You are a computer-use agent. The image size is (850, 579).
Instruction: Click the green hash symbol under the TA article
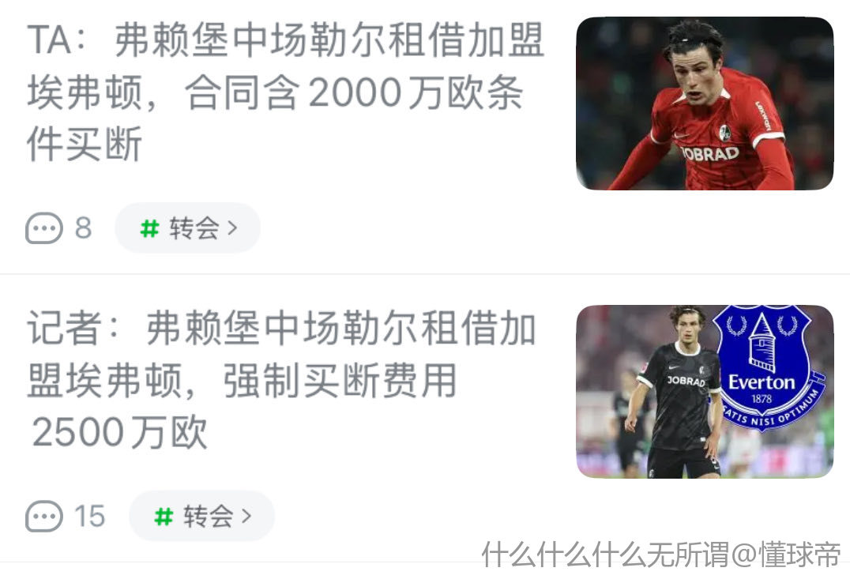(149, 229)
